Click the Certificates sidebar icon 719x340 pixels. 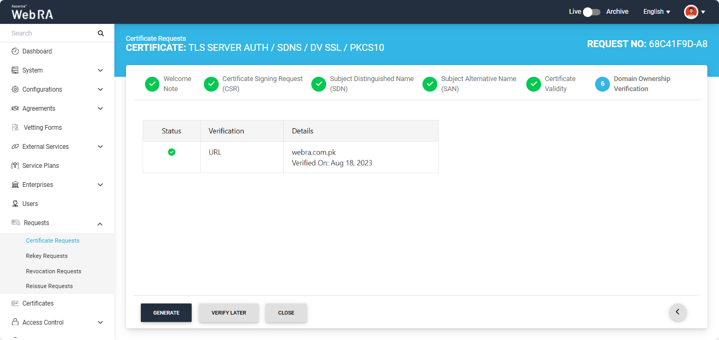(x=15, y=303)
